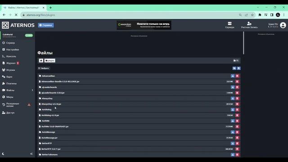Click the Выбрать select button
The width and height of the screenshot is (288, 162).
tap(44, 68)
